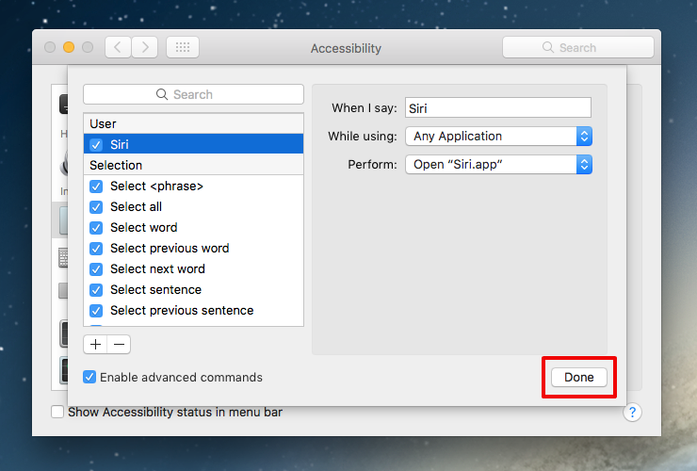
Task: Uncheck Select next word command
Action: click(x=96, y=269)
